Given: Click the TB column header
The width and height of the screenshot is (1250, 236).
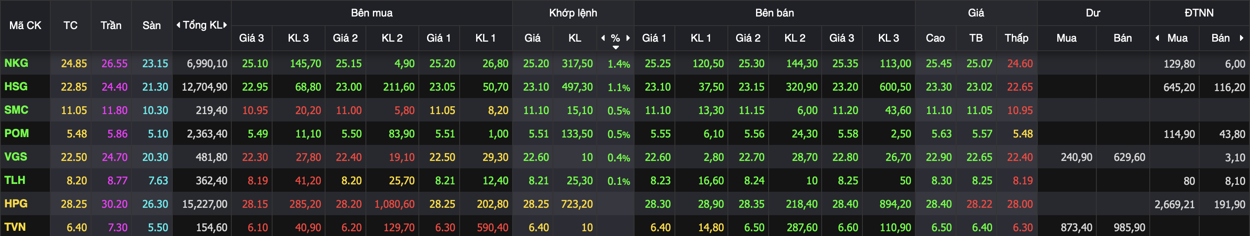Looking at the screenshot, I should click(976, 38).
